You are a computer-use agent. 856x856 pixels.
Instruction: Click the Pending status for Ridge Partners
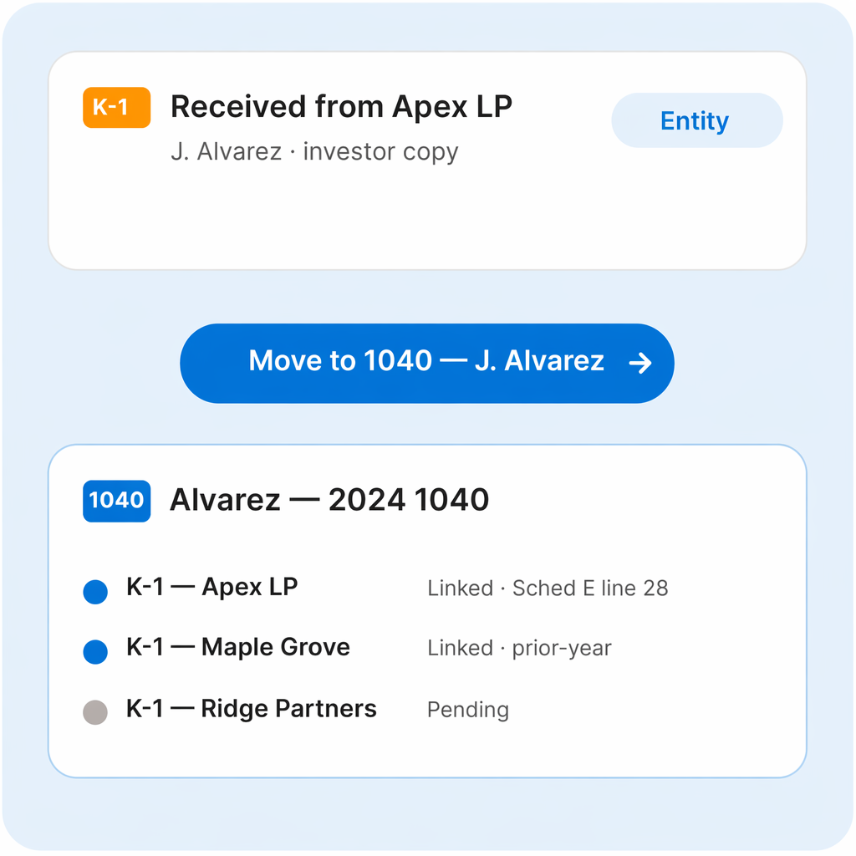[x=468, y=710]
